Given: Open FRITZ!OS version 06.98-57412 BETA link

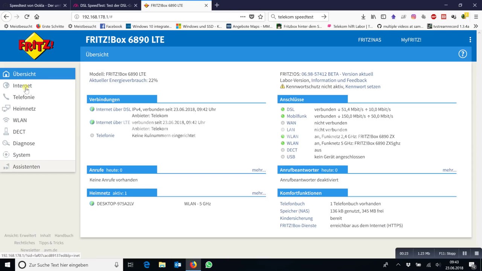Looking at the screenshot, I should (337, 74).
